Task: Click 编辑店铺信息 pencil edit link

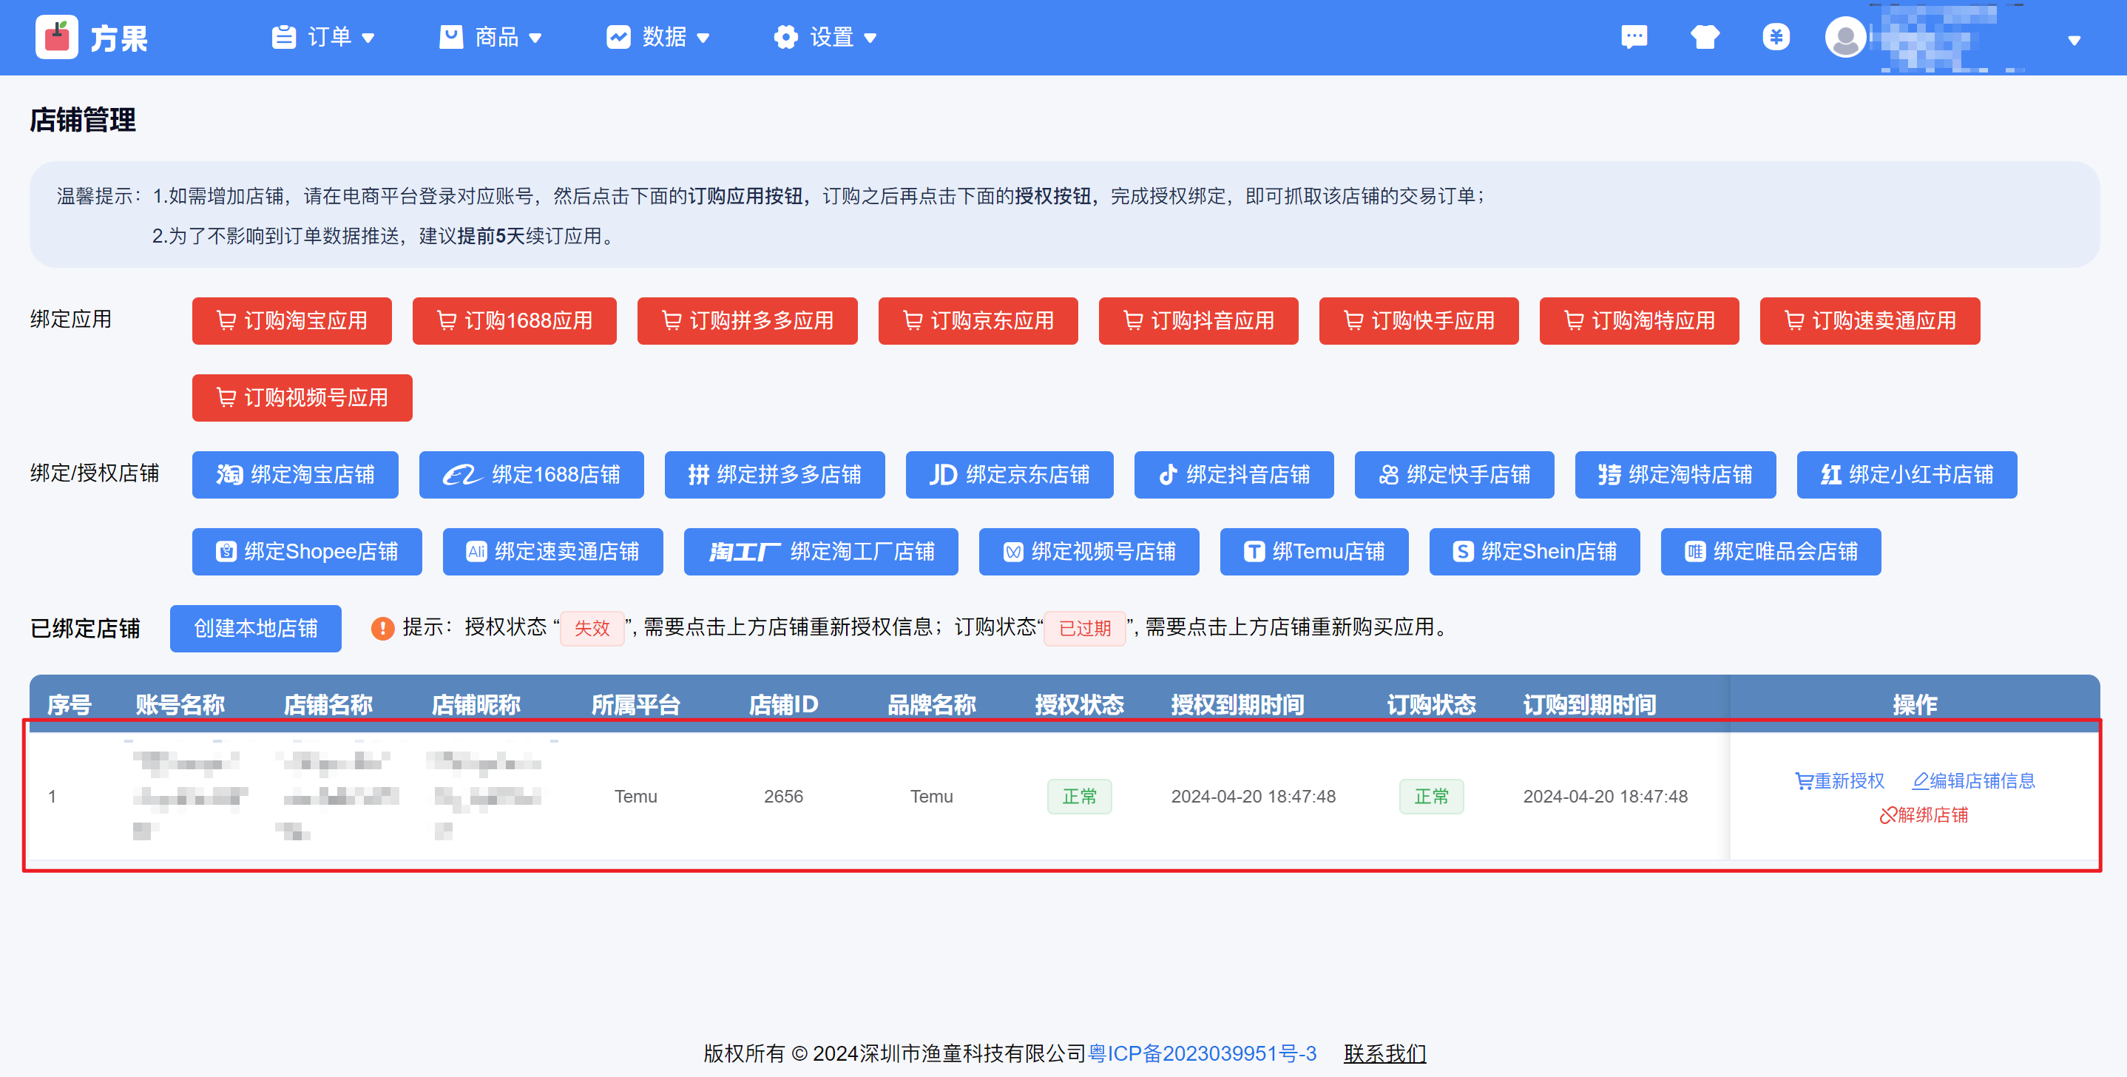Action: coord(1974,780)
